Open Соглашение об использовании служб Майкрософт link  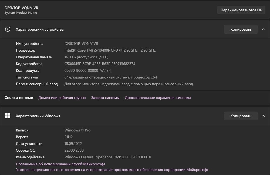pos(60,164)
